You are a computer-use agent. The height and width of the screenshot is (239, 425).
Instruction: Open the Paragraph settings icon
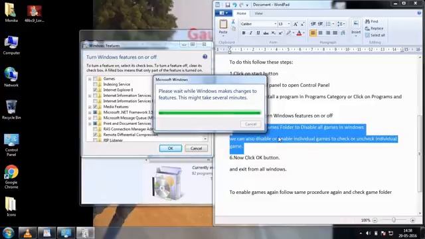pos(343,33)
